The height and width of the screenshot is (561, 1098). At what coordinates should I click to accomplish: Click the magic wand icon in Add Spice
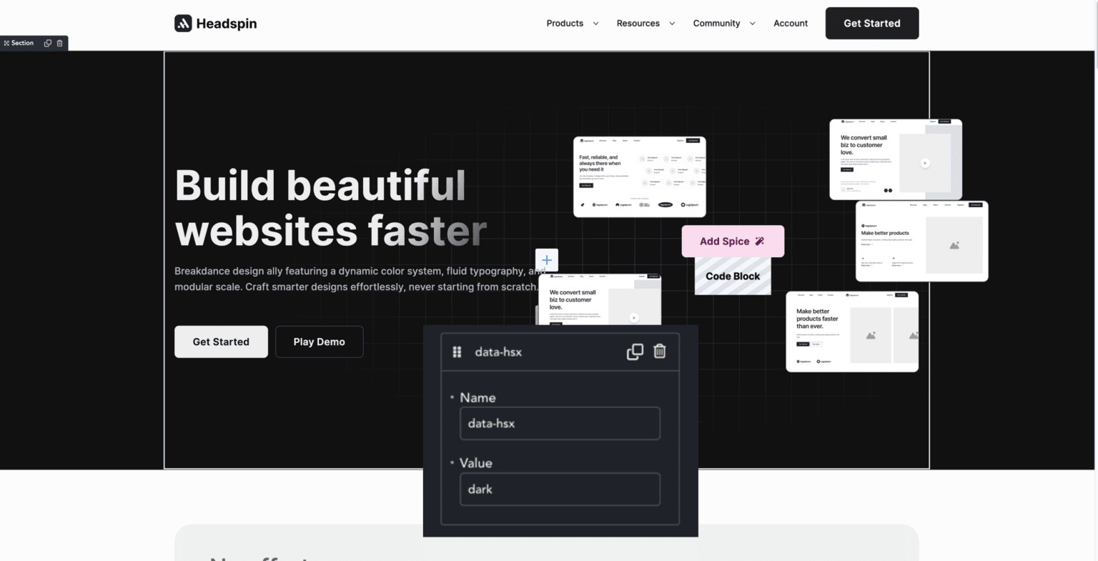(760, 241)
